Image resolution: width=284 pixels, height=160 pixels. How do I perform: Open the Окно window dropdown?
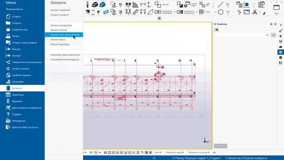click(x=276, y=9)
